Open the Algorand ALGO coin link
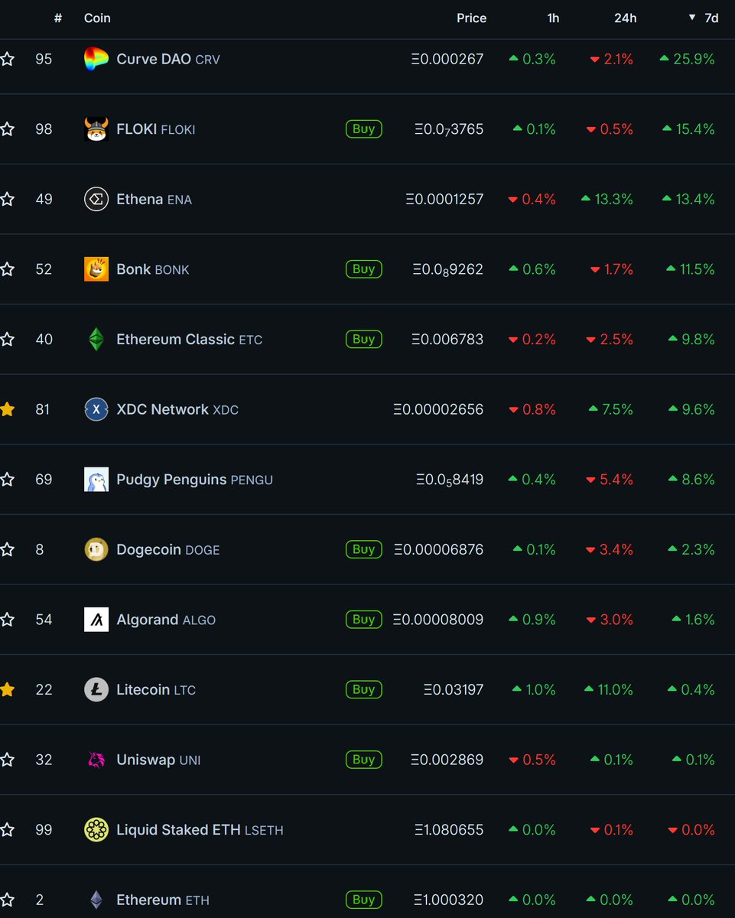 pyautogui.click(x=166, y=620)
